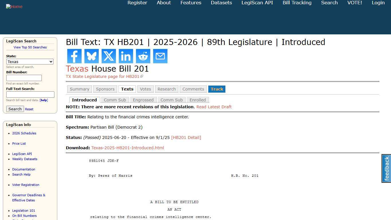Open the Read Latest Draft link
Viewport: 391px width, 220px height.
tap(214, 107)
